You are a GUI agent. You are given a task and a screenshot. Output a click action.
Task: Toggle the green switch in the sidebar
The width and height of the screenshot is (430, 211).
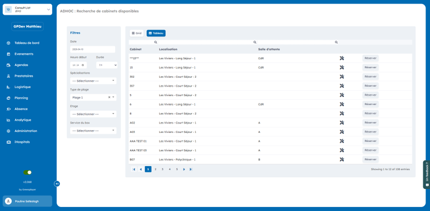27,172
